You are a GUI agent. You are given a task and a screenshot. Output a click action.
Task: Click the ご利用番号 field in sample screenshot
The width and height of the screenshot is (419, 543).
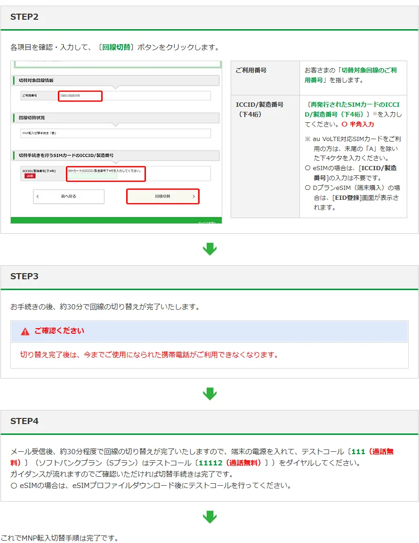(x=80, y=96)
